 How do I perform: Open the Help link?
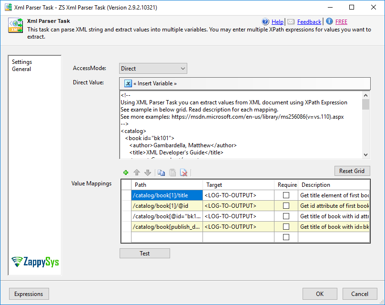pyautogui.click(x=277, y=22)
